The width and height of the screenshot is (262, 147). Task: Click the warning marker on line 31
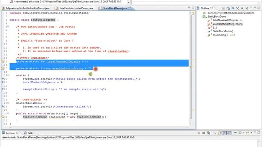click(2, 117)
